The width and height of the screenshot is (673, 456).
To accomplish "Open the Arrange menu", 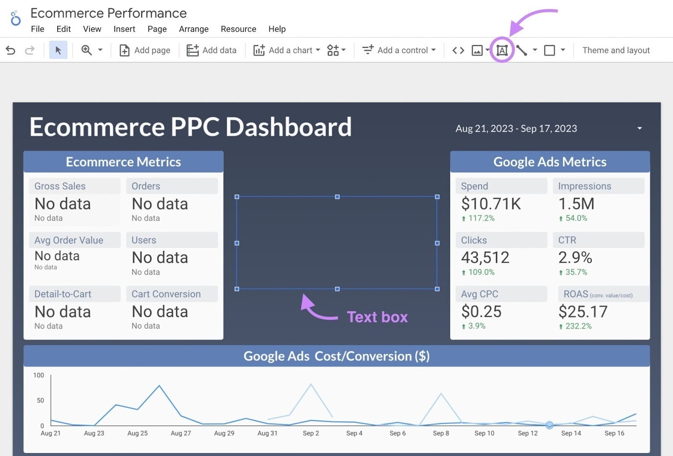I will pyautogui.click(x=193, y=29).
